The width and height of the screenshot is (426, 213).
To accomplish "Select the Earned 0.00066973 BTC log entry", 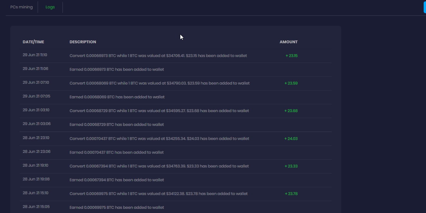I will 117,69.
